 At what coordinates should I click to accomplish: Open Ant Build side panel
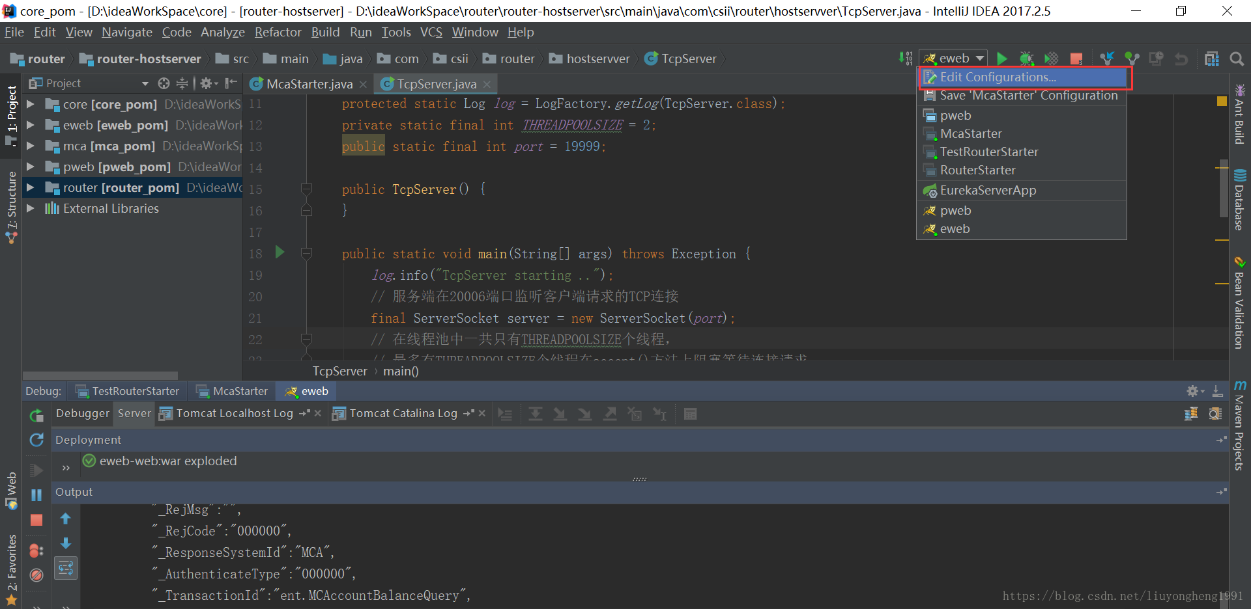pyautogui.click(x=1240, y=113)
